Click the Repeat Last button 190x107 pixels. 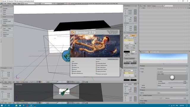pos(8,34)
